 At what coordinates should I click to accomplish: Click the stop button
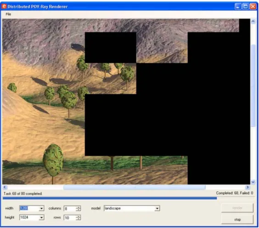coord(237,219)
